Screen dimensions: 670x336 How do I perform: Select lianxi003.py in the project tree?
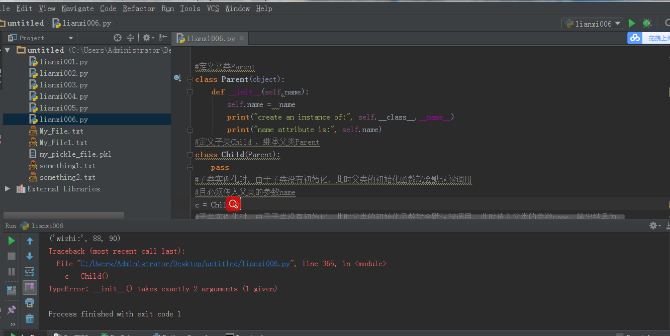(x=63, y=85)
